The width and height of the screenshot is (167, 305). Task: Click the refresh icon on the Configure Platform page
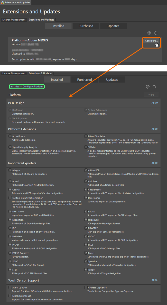pyautogui.click(x=154, y=87)
